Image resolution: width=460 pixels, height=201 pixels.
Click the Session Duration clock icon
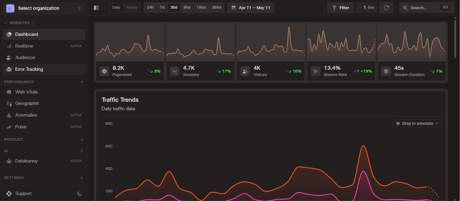pyautogui.click(x=386, y=71)
